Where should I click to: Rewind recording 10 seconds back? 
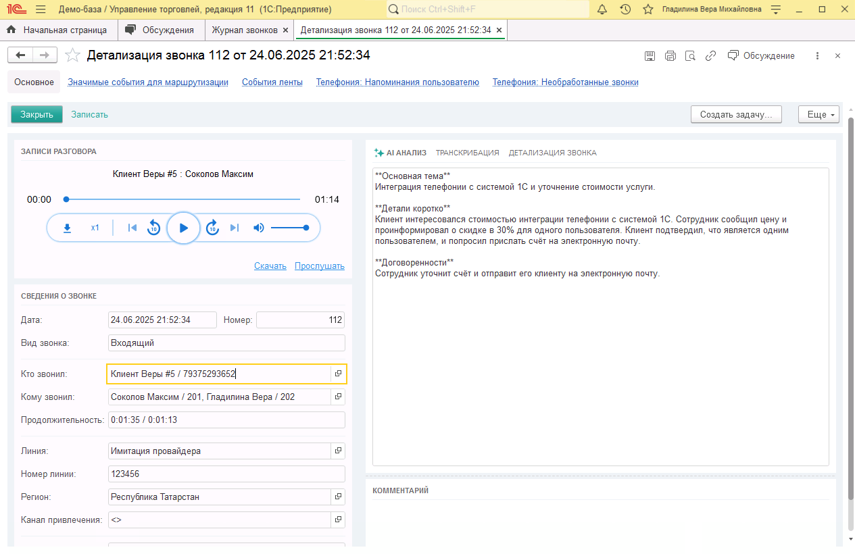click(x=154, y=228)
